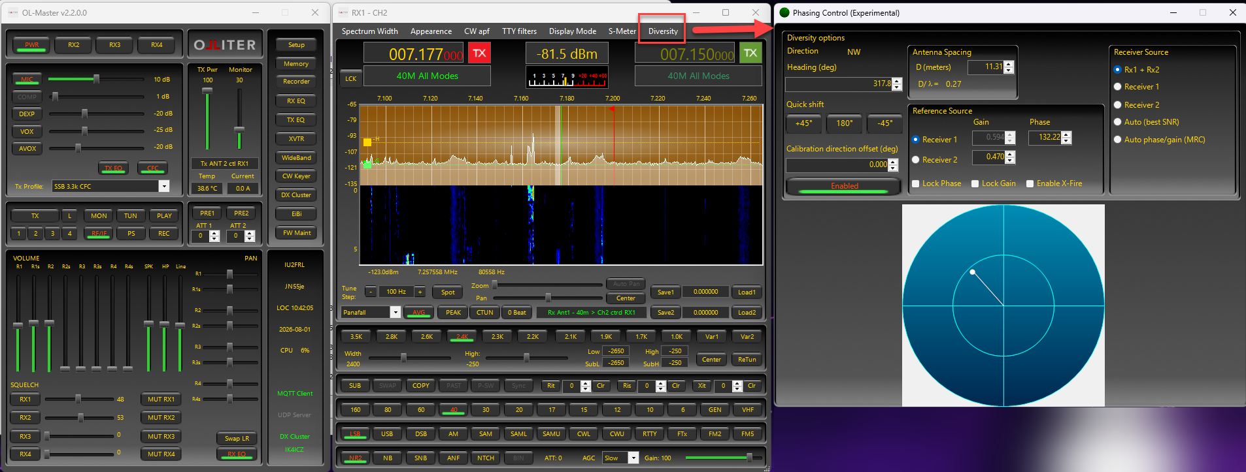Open the Spectrum Width menu
Viewport: 1246px width, 472px height.
click(369, 31)
